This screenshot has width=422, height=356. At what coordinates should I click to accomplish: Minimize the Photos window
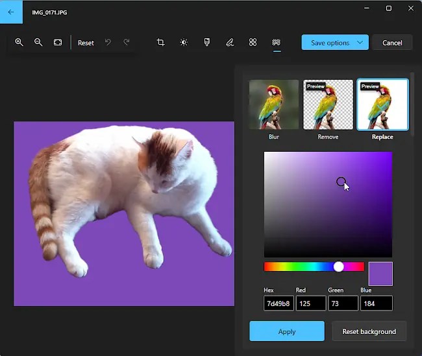(x=367, y=8)
